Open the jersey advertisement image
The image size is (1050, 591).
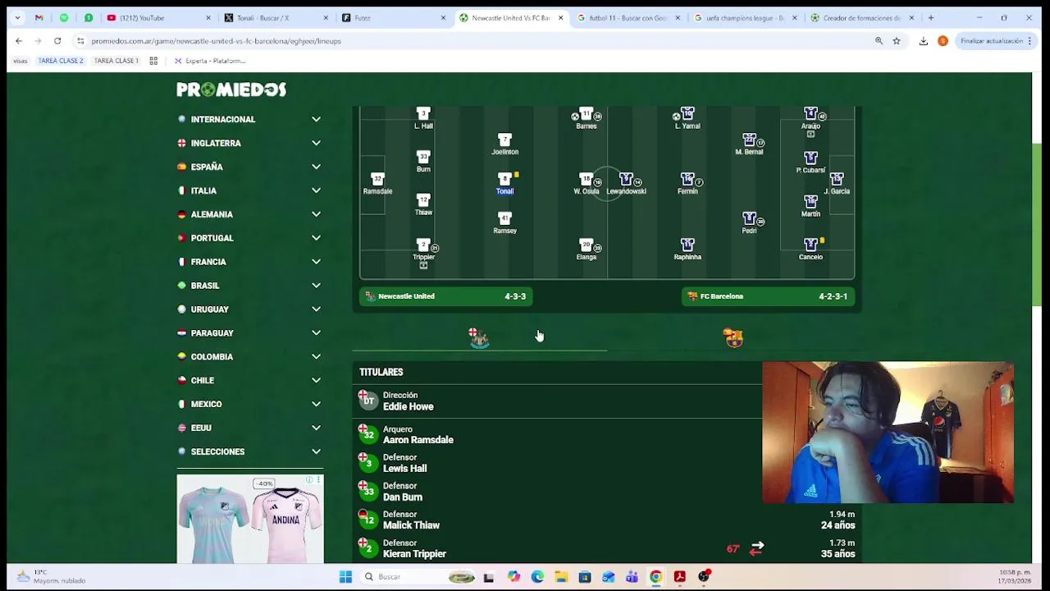click(x=250, y=519)
